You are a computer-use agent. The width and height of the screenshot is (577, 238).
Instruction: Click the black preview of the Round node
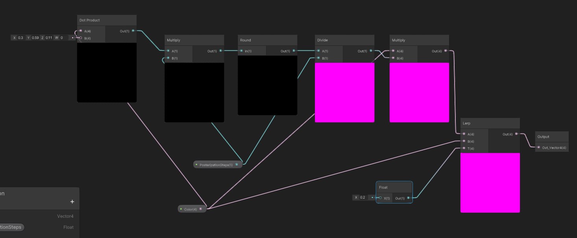[x=267, y=85]
